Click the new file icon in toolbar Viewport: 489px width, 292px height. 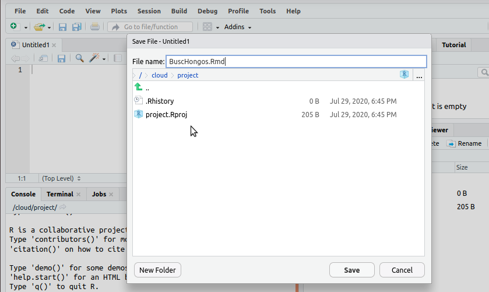pyautogui.click(x=15, y=27)
